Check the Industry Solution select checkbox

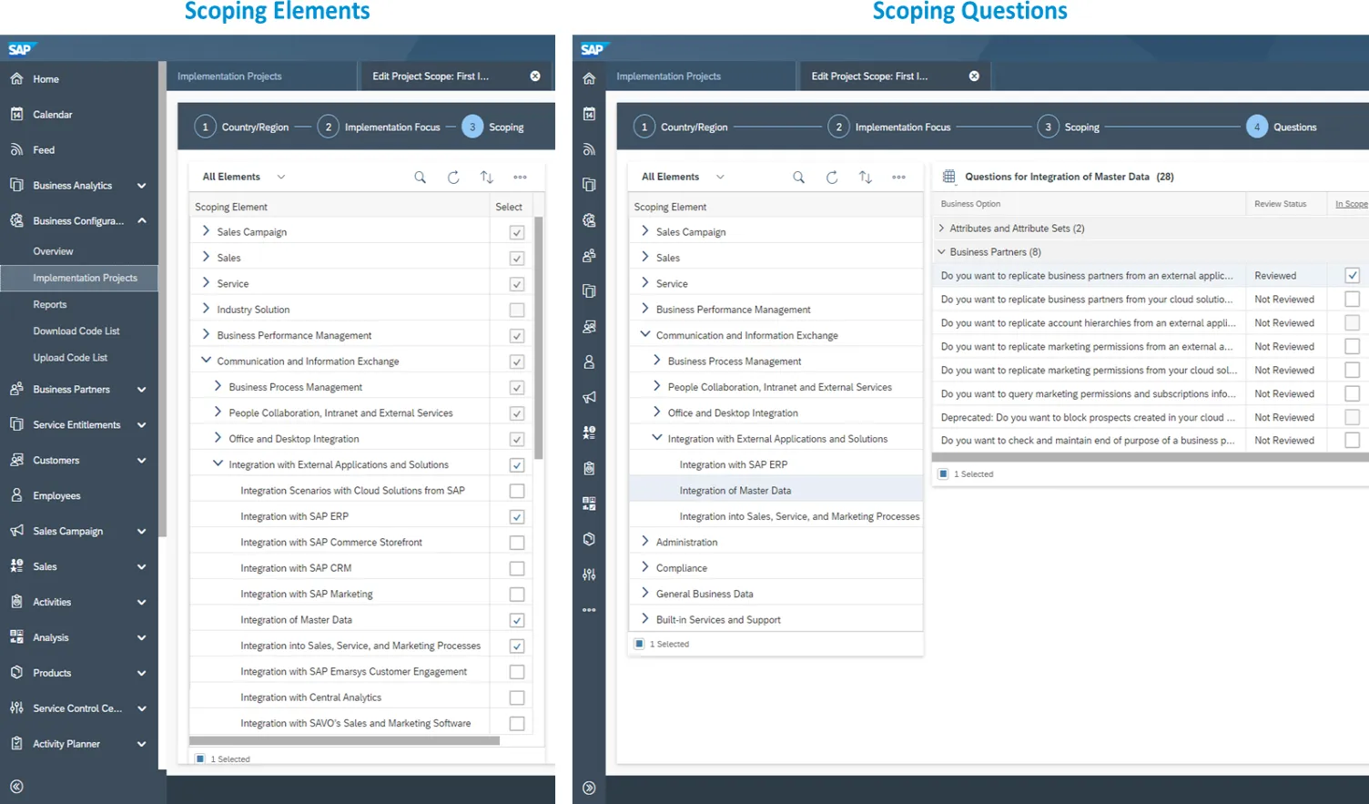click(516, 310)
